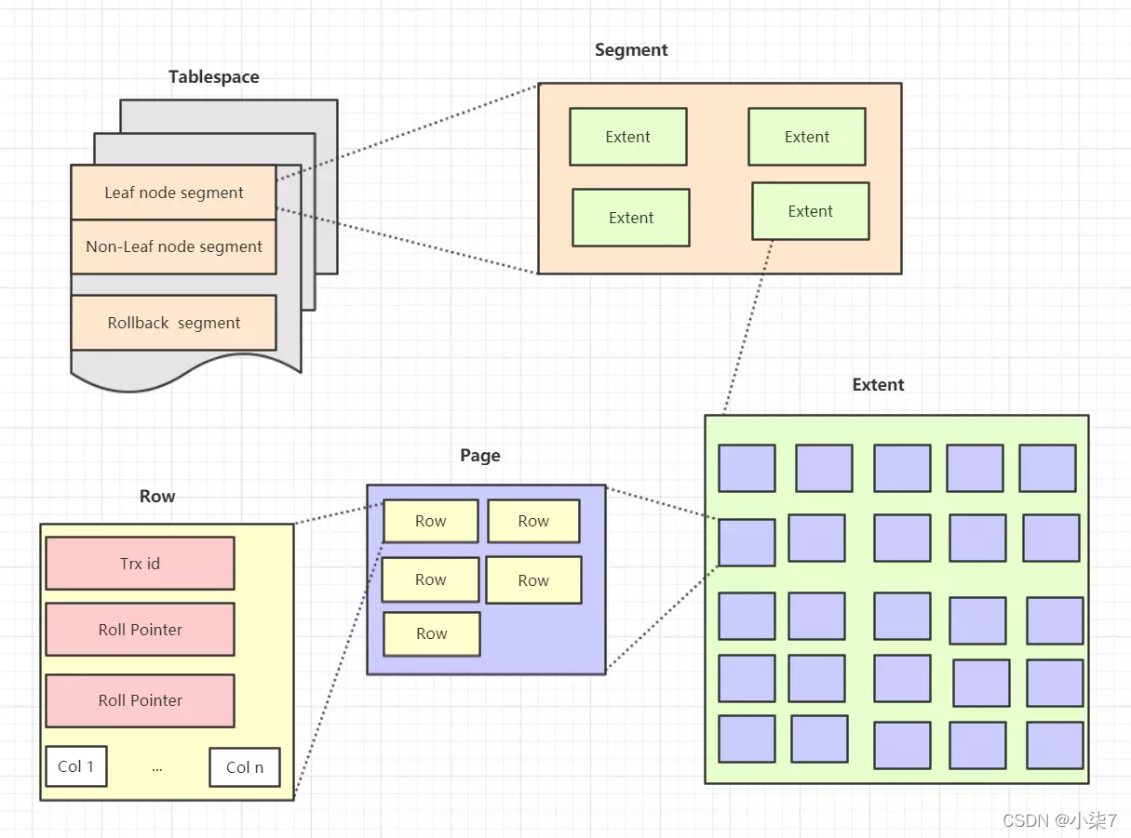The width and height of the screenshot is (1131, 838).
Task: Click the Page heading
Action: coord(480,456)
